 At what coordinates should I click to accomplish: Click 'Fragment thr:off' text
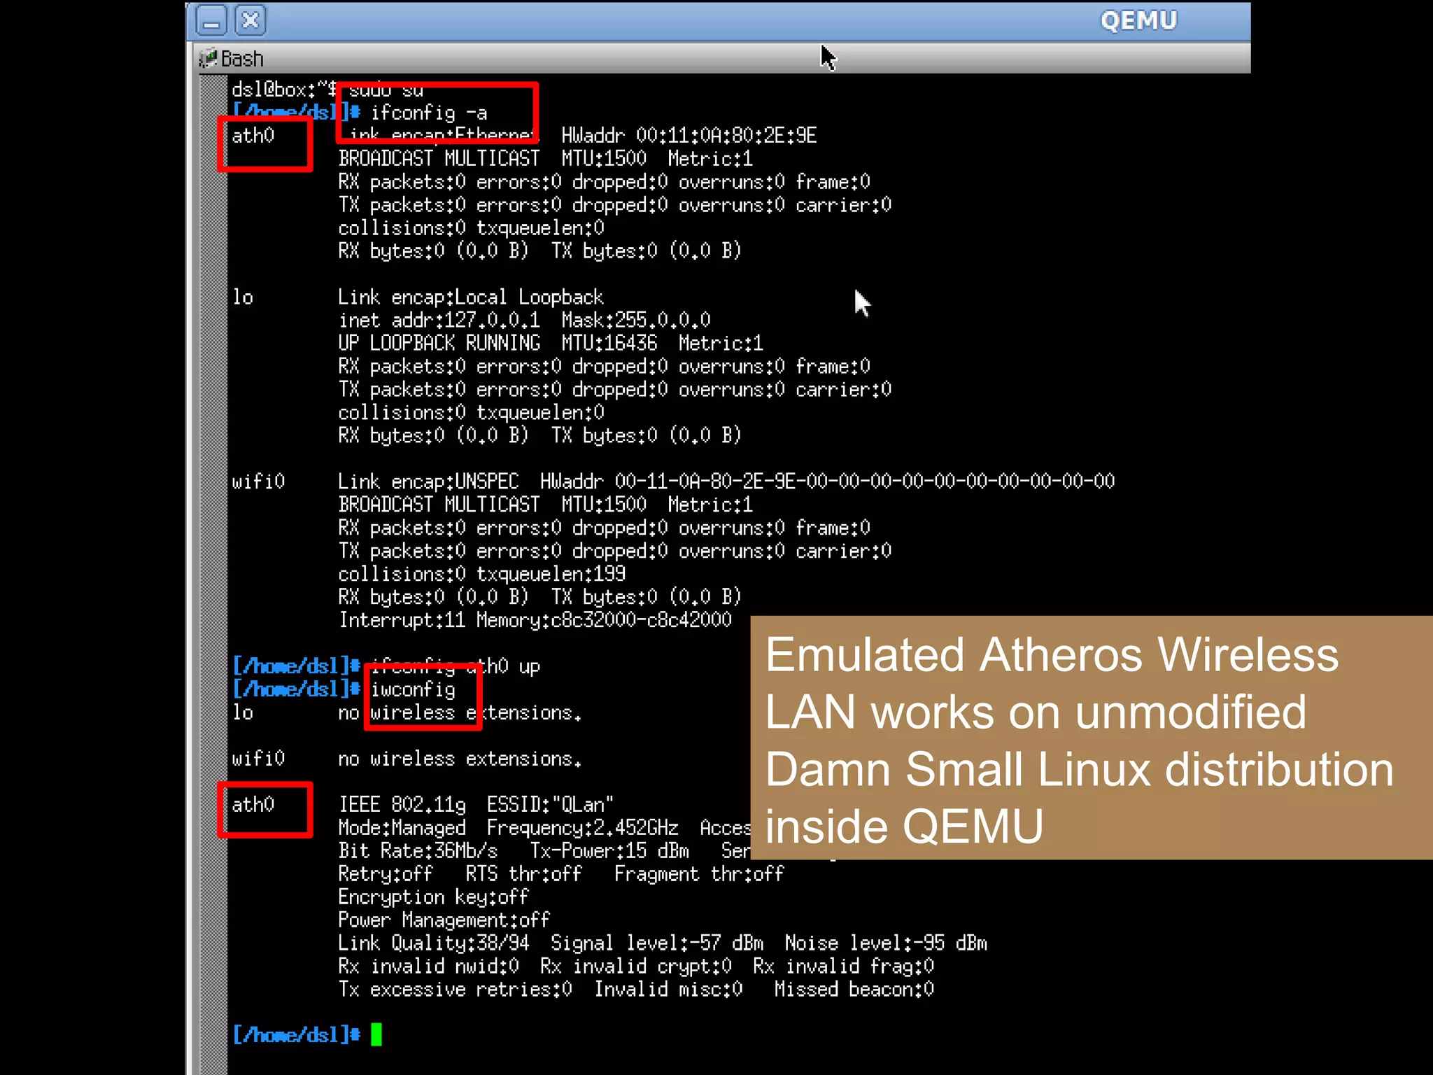click(699, 874)
